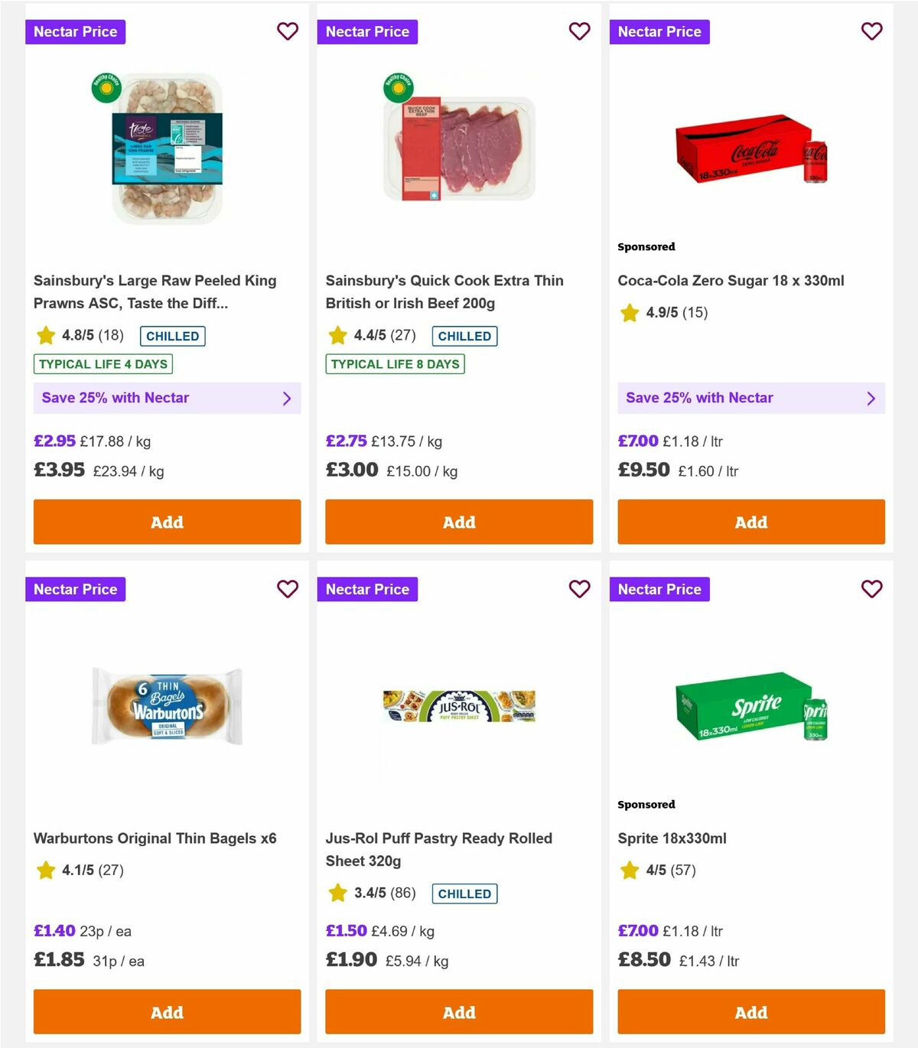Select the CHILLED tag on Jus-Rol pastry

coord(464,893)
